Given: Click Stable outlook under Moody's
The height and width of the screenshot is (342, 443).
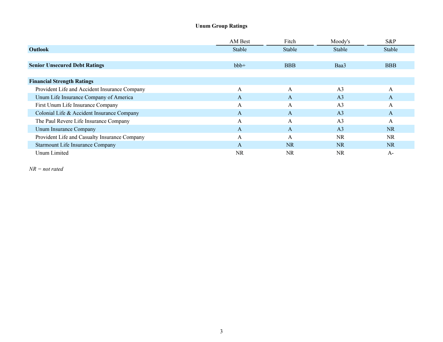Looking at the screenshot, I should pos(340,49).
